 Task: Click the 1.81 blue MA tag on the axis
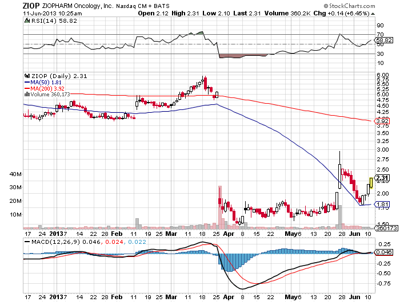[x=382, y=205]
